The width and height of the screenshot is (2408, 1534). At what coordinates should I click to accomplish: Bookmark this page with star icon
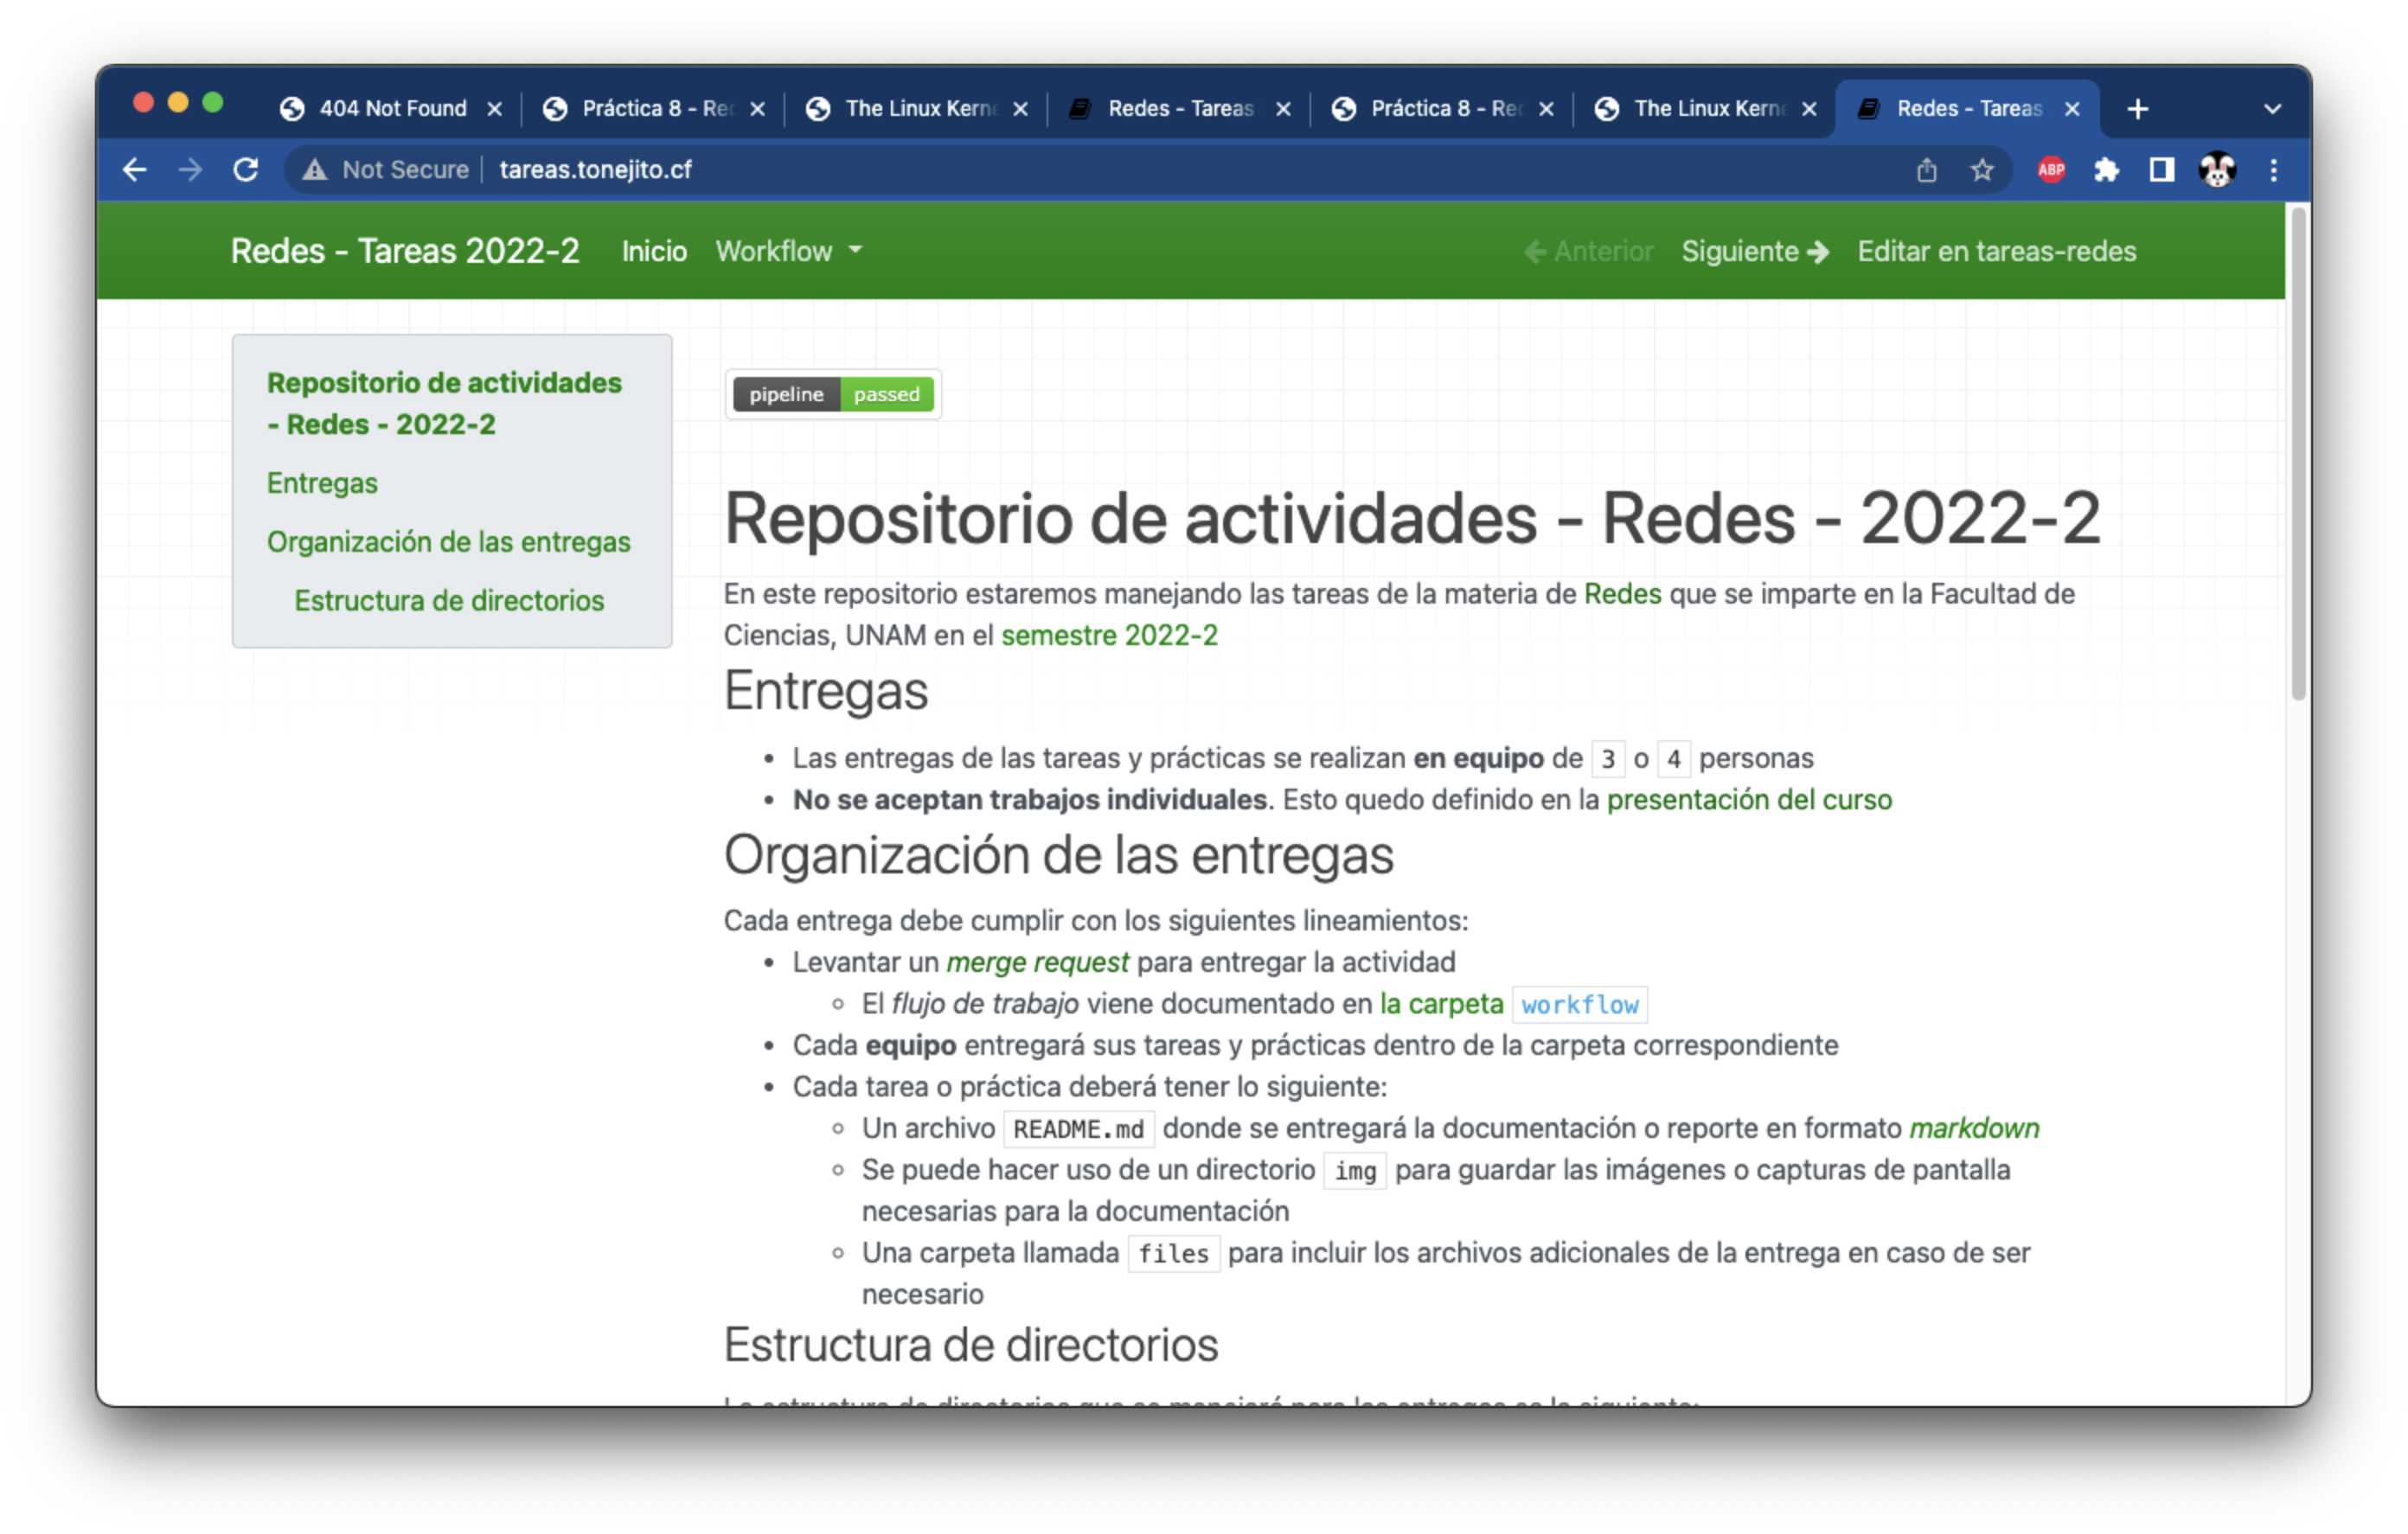[1981, 170]
